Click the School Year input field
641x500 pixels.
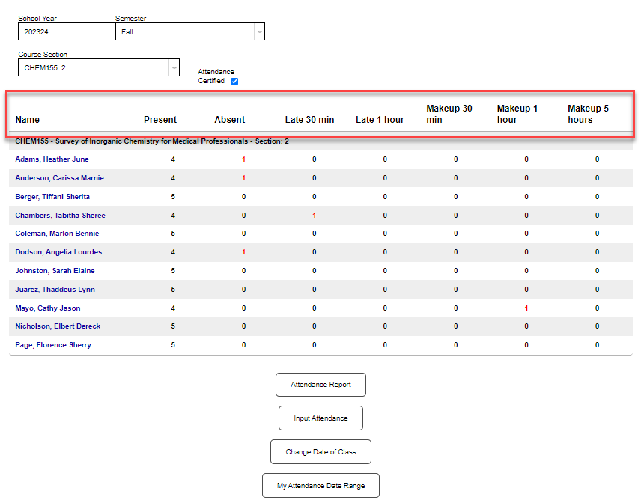67,31
